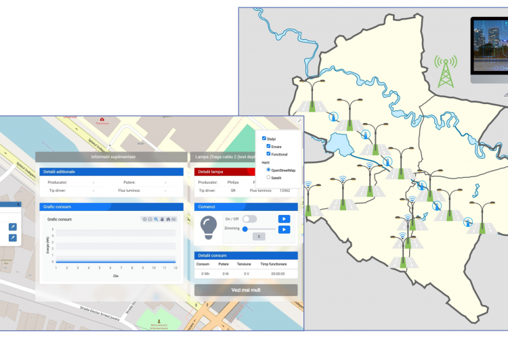Screen dimensions: 508x338
Task: Expand the street map to fullscreen
Action: click(299, 120)
